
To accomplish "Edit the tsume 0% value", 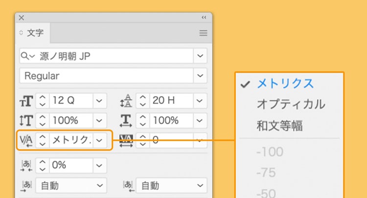I will (71, 165).
